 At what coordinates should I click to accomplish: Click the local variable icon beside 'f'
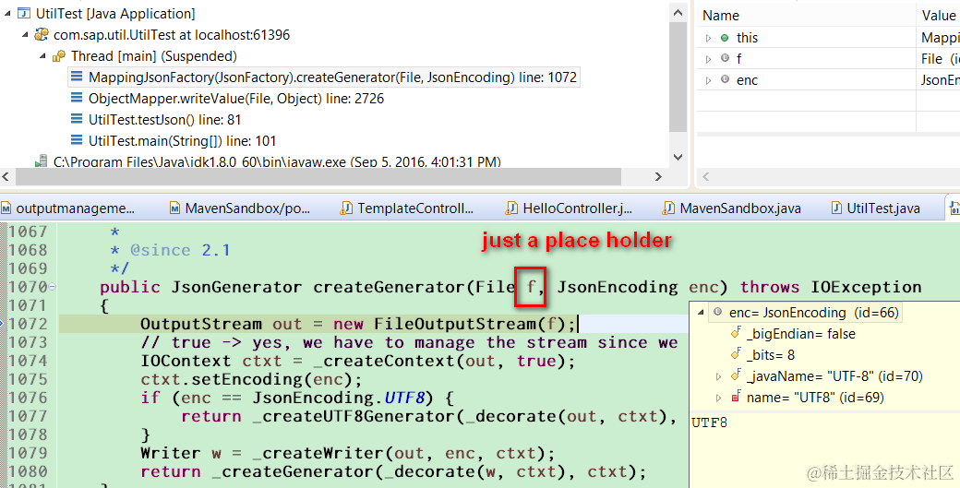[x=725, y=59]
